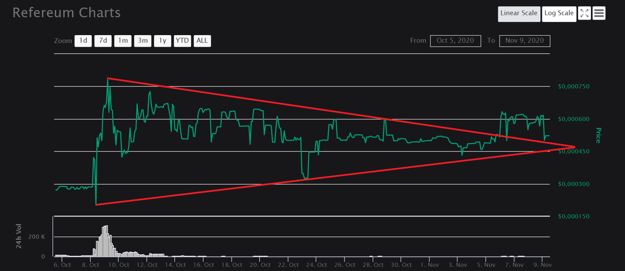
Task: Toggle fullscreen chart view icon
Action: pos(584,13)
